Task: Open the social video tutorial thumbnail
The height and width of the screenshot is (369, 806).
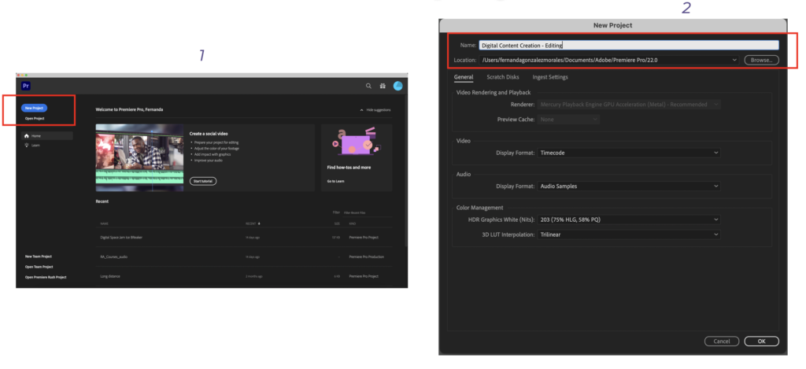Action: [139, 157]
